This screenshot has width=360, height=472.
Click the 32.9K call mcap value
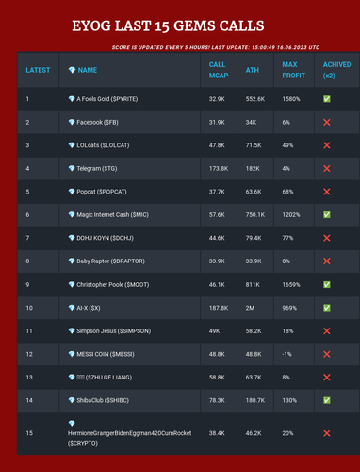(217, 99)
